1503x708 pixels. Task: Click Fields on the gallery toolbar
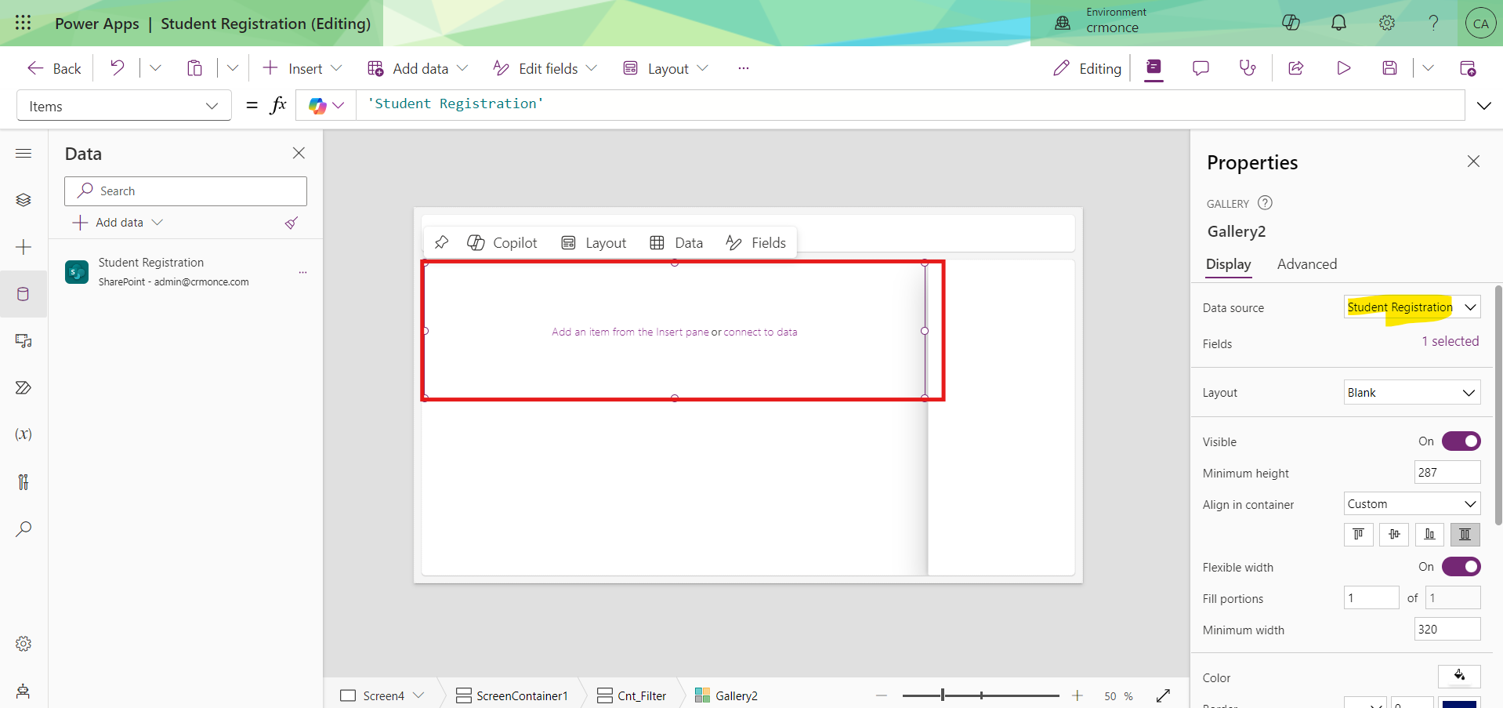pos(756,243)
